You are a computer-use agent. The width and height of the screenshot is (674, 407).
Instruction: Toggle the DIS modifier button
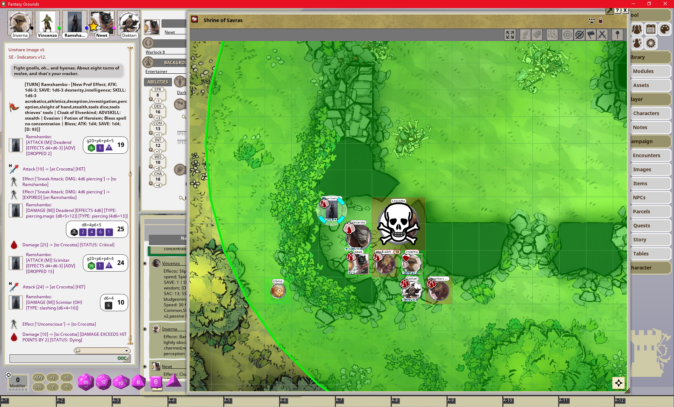click(38, 387)
